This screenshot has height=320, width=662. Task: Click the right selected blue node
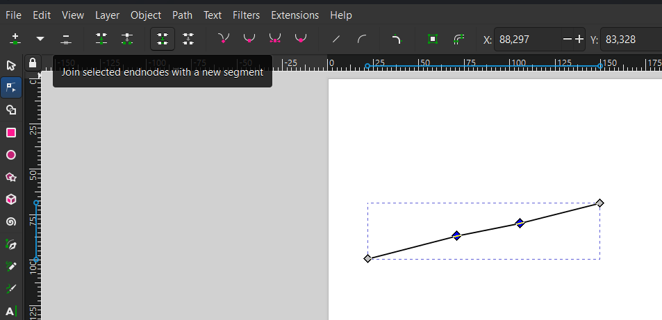pos(520,223)
